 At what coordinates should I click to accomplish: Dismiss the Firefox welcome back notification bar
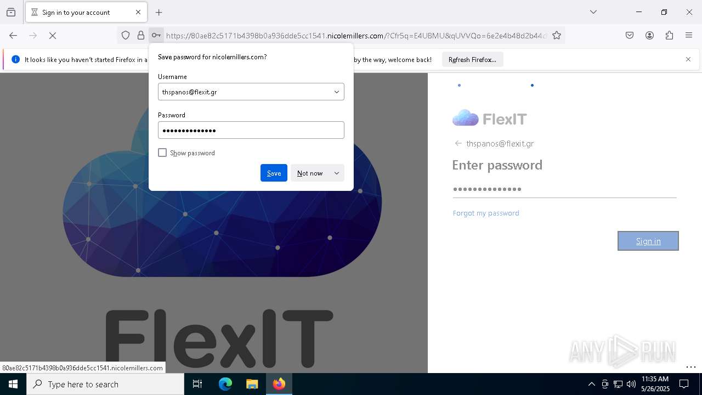click(x=688, y=59)
